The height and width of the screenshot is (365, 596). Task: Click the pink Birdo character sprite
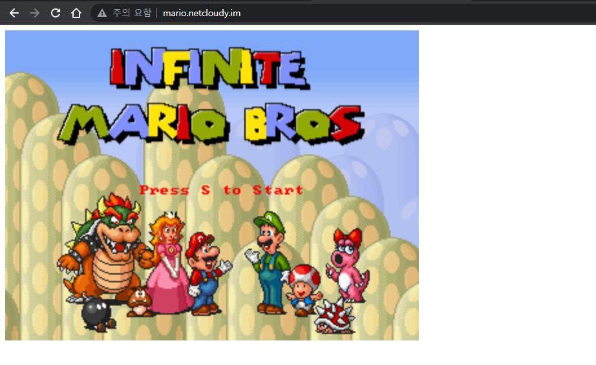(x=346, y=265)
